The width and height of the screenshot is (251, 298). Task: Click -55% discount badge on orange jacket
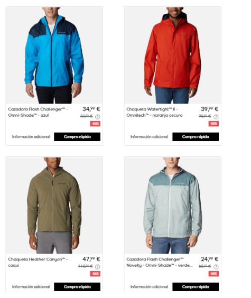213,124
